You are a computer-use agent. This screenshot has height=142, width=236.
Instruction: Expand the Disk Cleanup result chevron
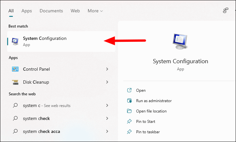click(x=107, y=82)
